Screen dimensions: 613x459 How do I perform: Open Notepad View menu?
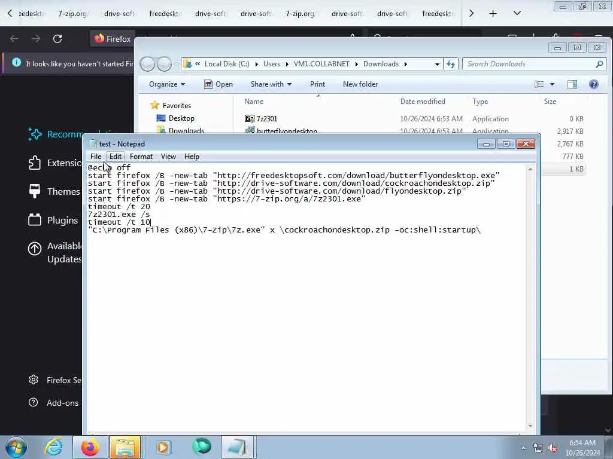coord(168,157)
